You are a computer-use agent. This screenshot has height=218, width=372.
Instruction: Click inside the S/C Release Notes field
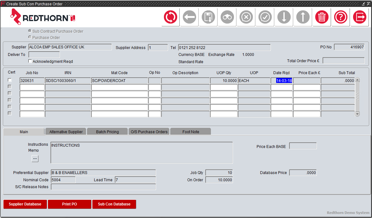click(x=103, y=187)
